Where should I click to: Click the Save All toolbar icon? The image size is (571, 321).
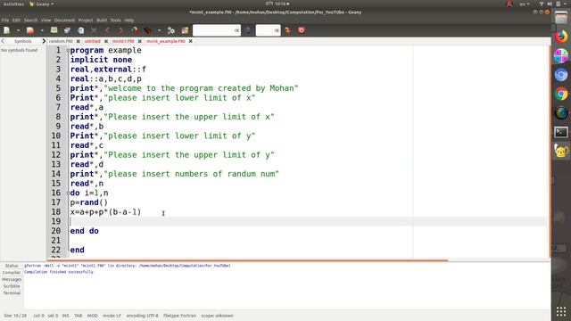click(x=67, y=30)
